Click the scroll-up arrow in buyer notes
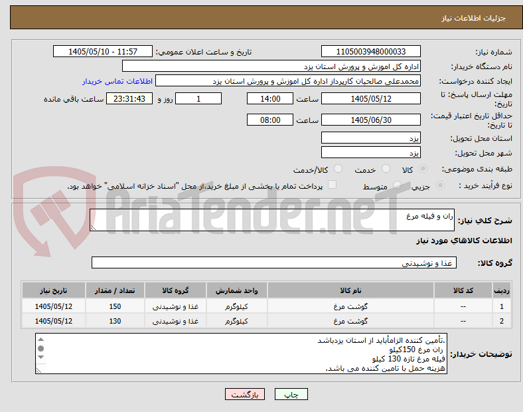 [x=40, y=340]
